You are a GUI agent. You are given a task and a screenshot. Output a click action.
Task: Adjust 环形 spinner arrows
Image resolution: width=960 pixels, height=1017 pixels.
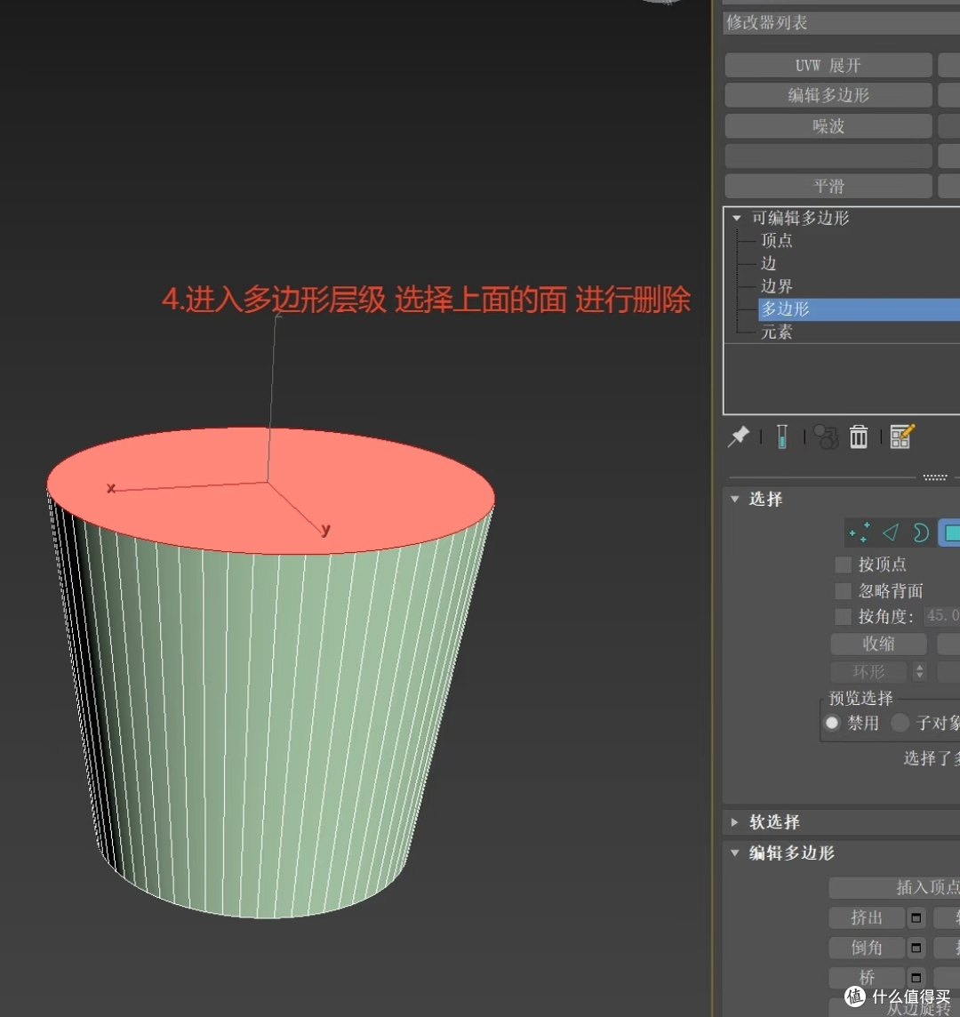click(919, 671)
